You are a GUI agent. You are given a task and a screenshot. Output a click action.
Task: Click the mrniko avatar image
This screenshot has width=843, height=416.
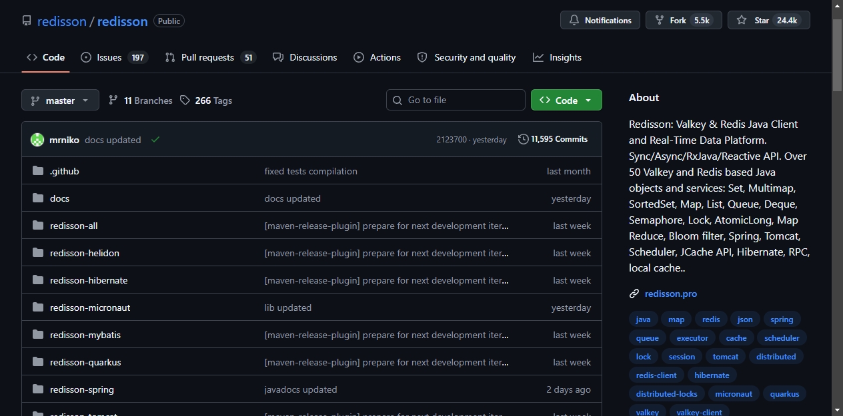(x=37, y=140)
